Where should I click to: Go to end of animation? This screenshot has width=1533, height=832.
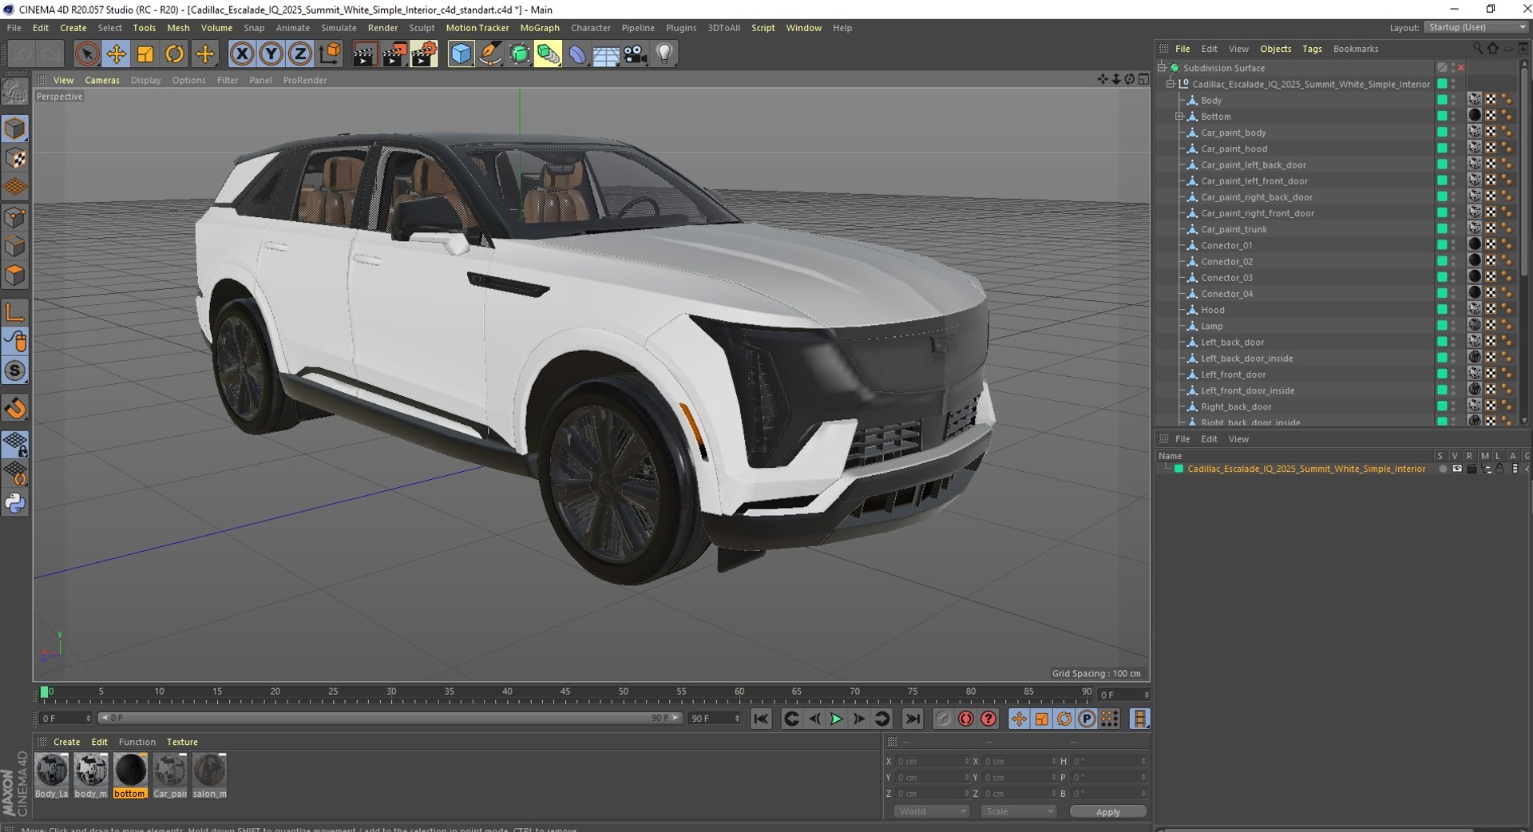pos(913,719)
